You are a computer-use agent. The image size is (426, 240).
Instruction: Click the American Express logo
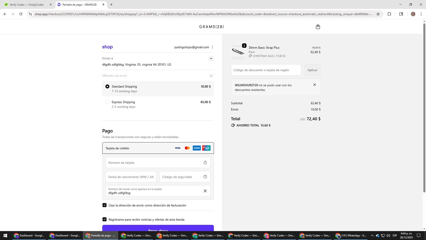[197, 148]
